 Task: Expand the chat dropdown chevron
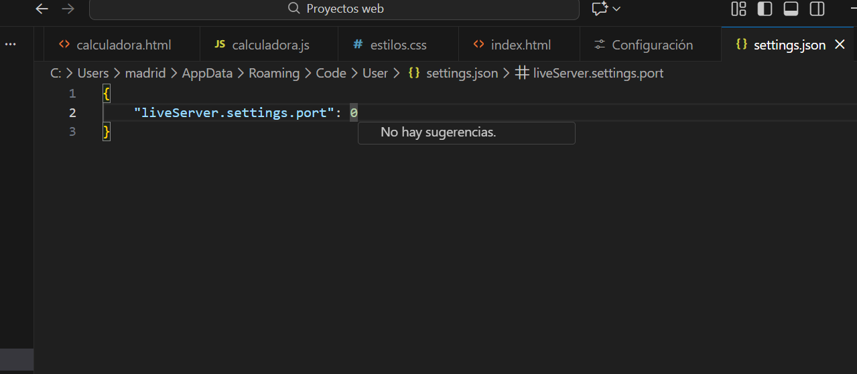pos(616,9)
